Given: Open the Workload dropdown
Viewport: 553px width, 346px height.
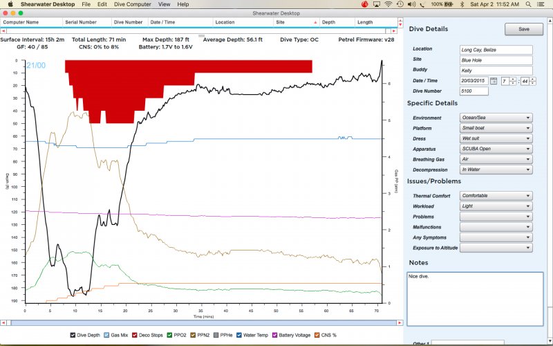Looking at the screenshot, I should coord(496,206).
